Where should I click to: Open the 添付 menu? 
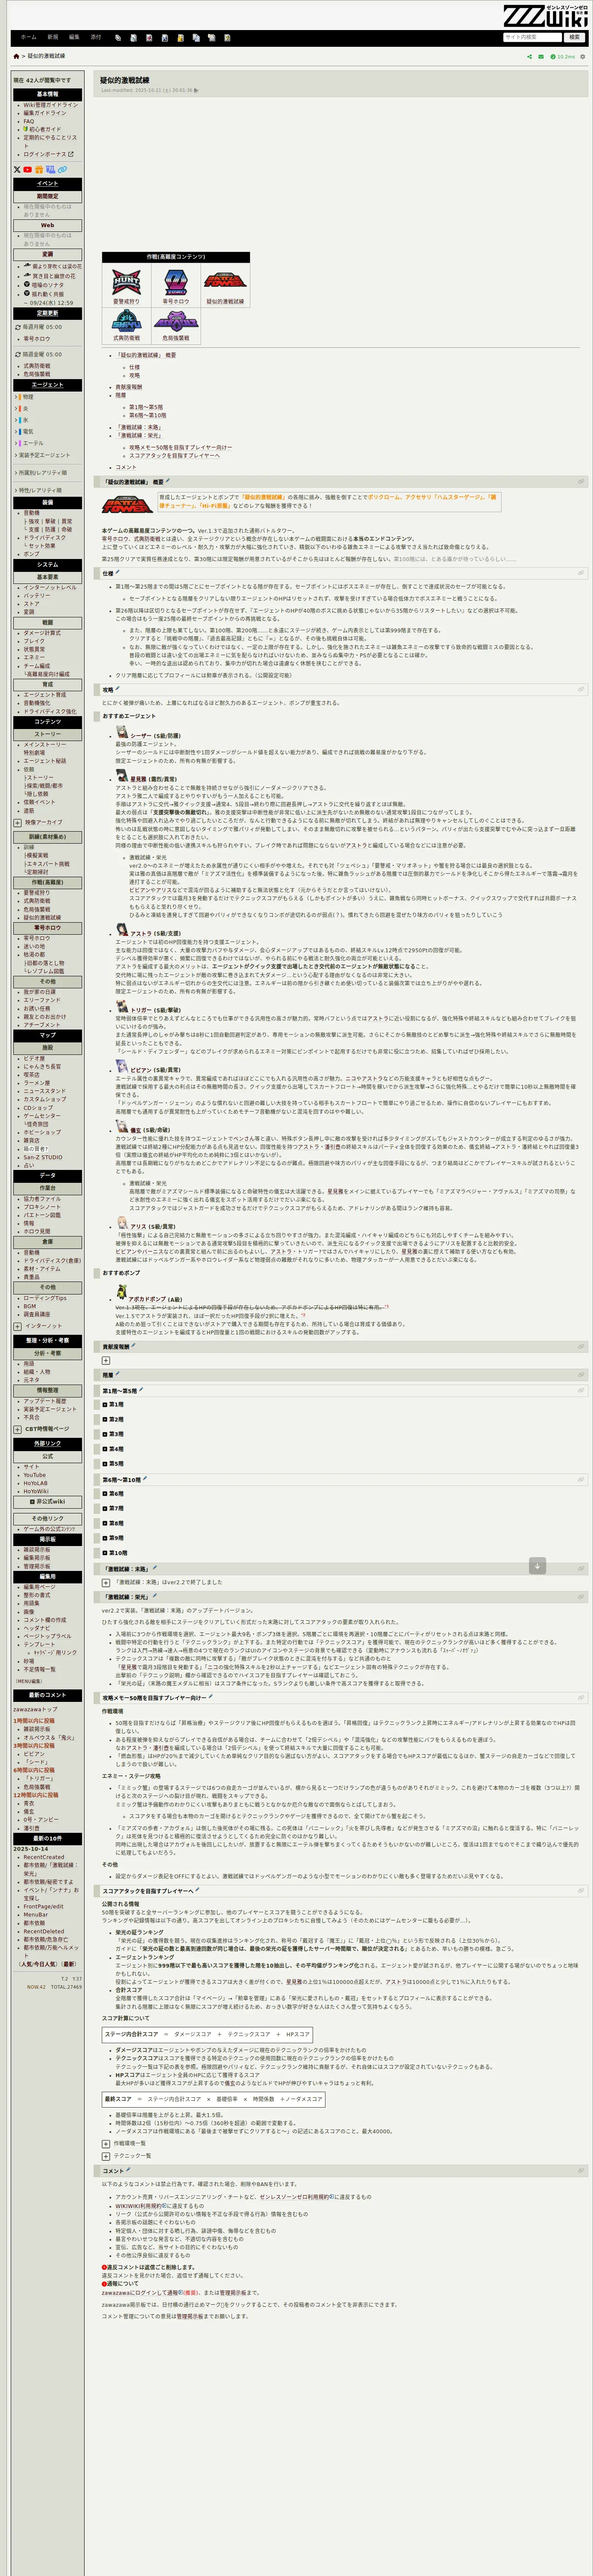[96, 37]
